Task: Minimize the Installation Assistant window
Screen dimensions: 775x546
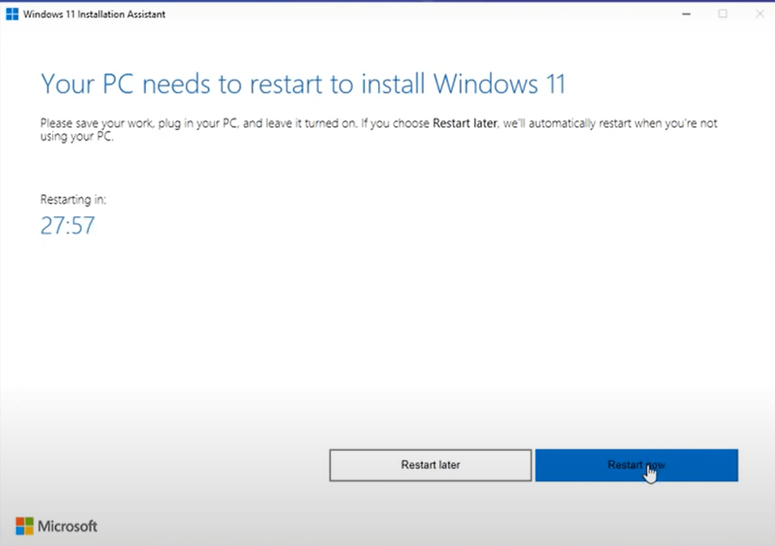Action: coord(686,14)
